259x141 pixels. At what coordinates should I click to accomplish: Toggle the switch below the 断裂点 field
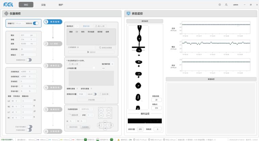[x=29, y=60]
